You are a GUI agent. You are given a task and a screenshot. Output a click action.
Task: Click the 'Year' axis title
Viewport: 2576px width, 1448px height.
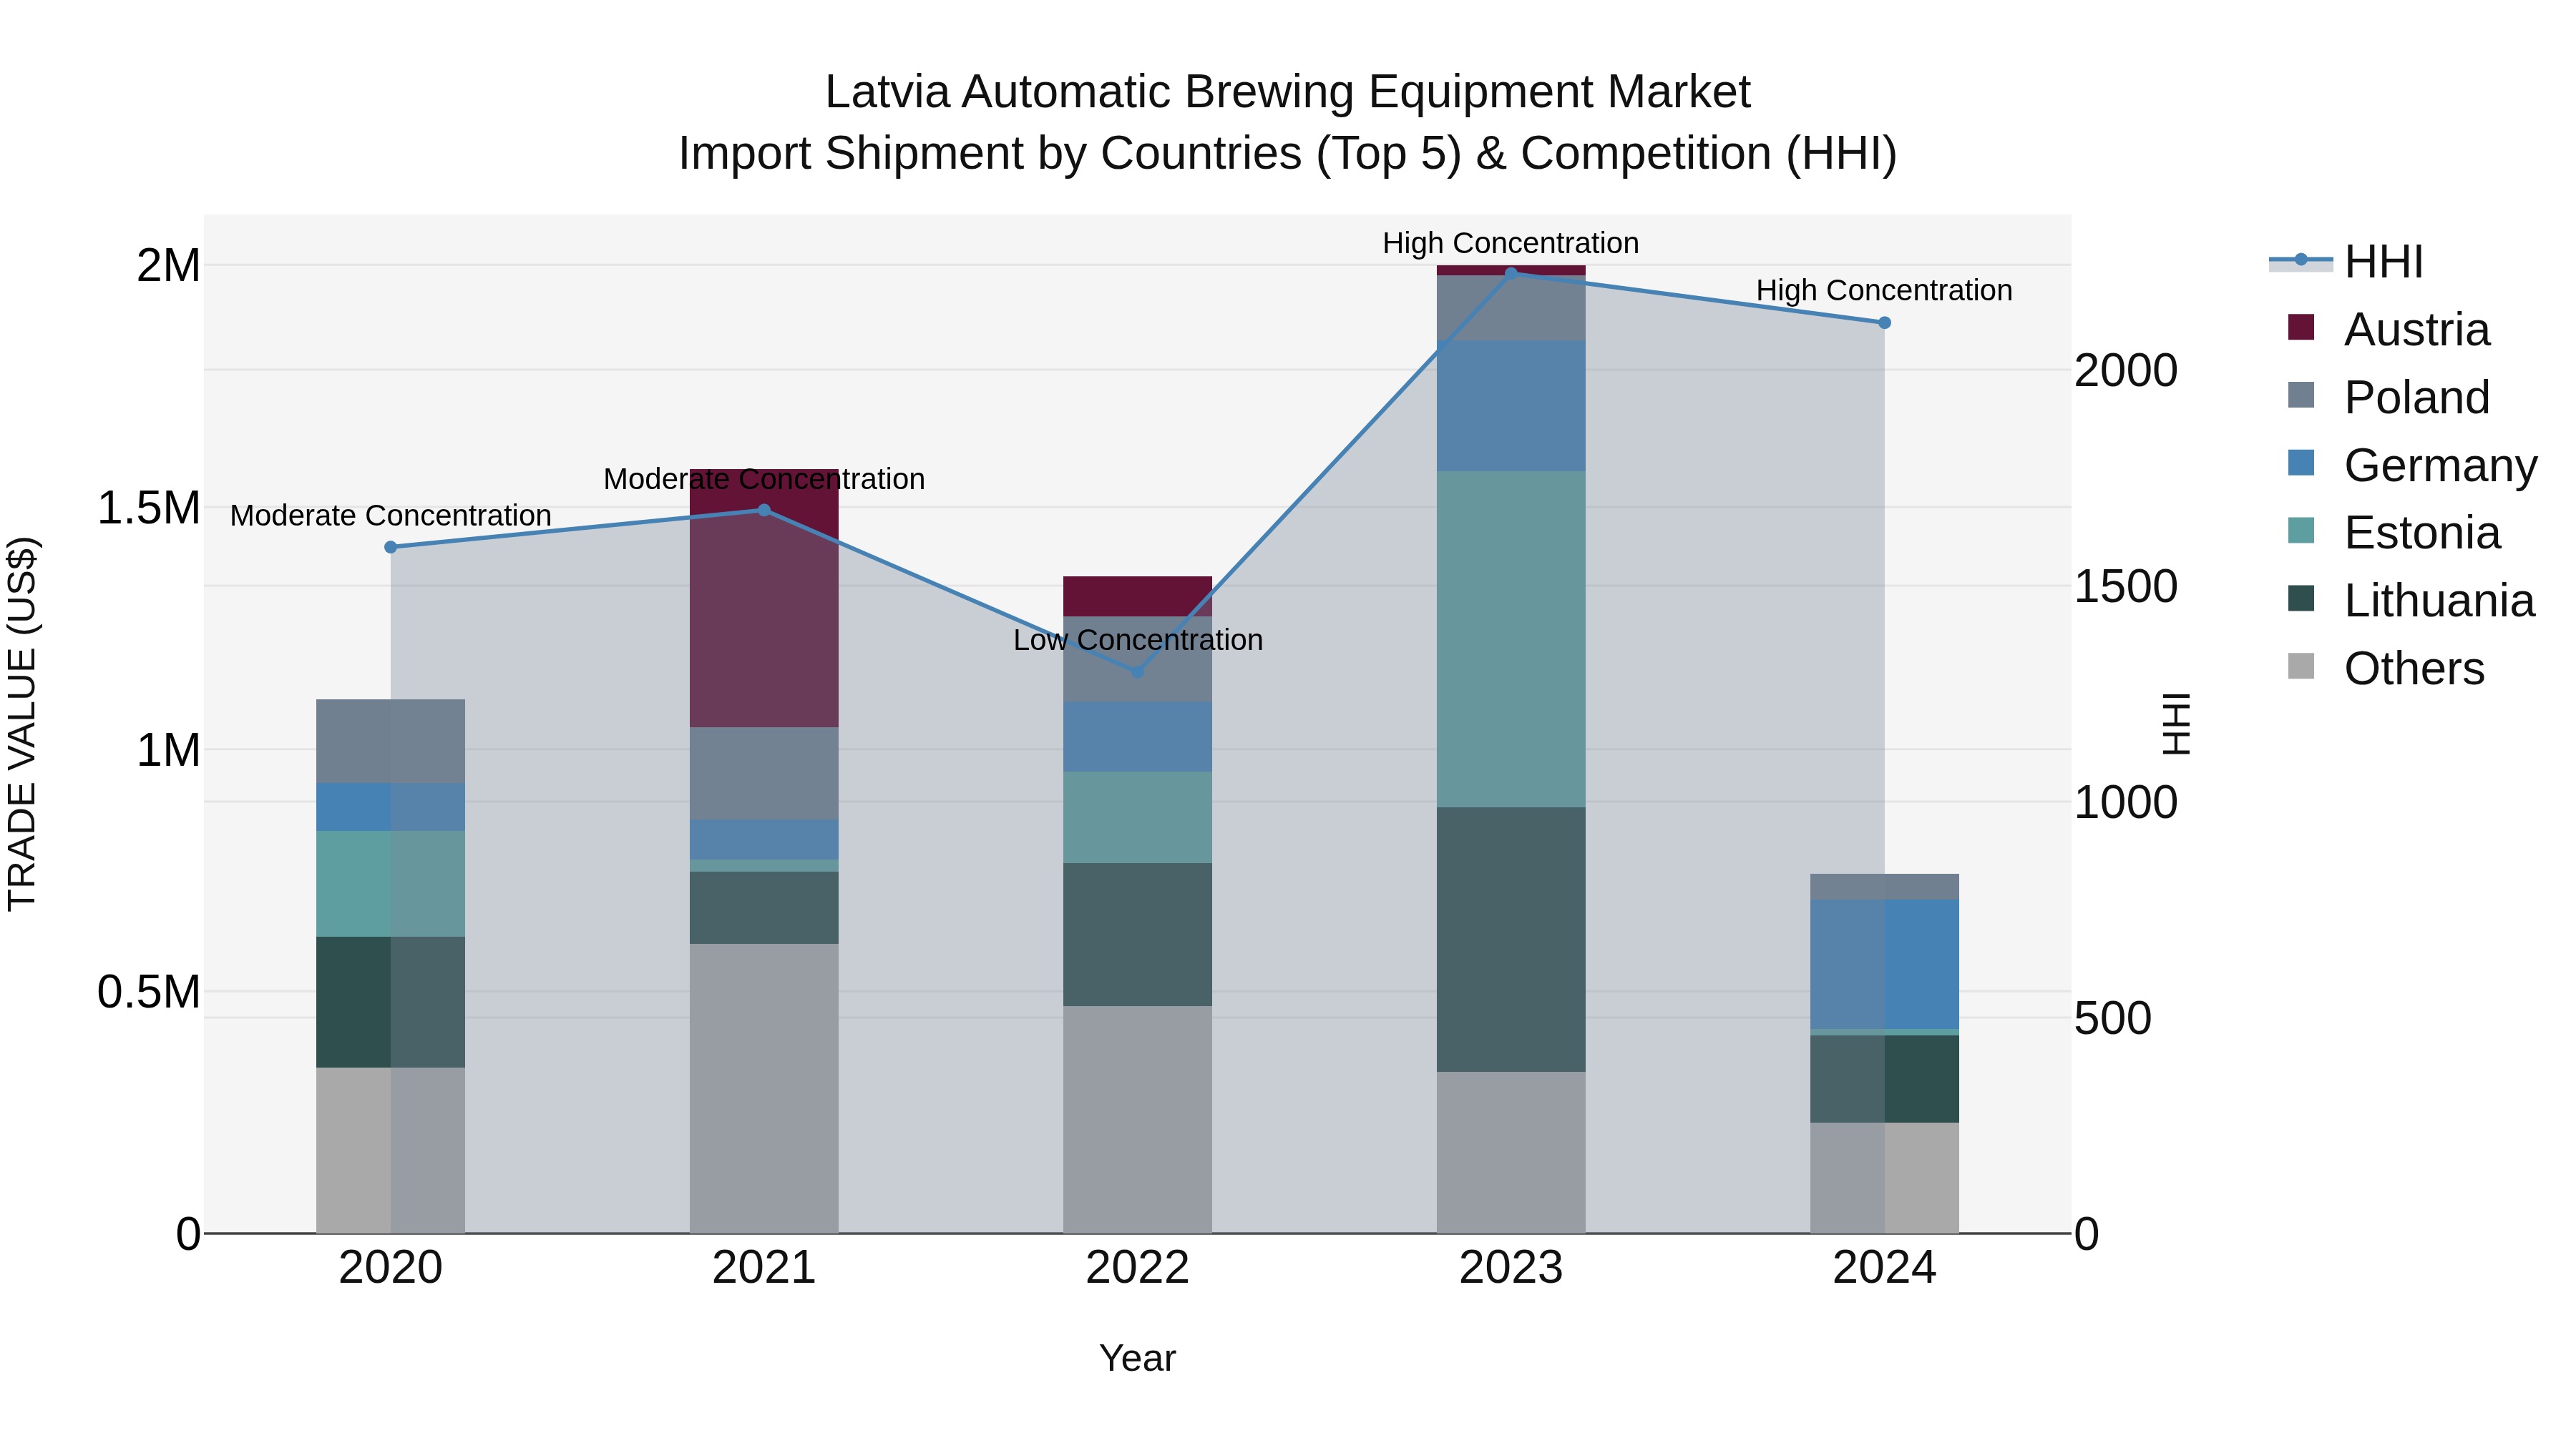point(1137,1359)
